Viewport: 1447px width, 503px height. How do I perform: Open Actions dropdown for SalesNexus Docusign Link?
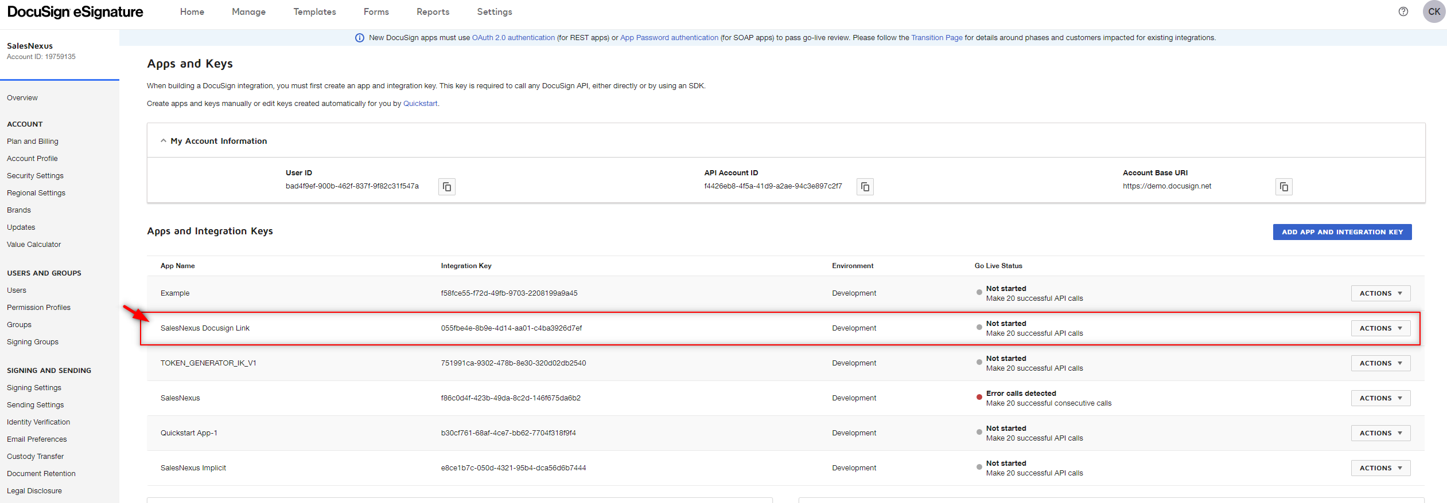point(1380,328)
